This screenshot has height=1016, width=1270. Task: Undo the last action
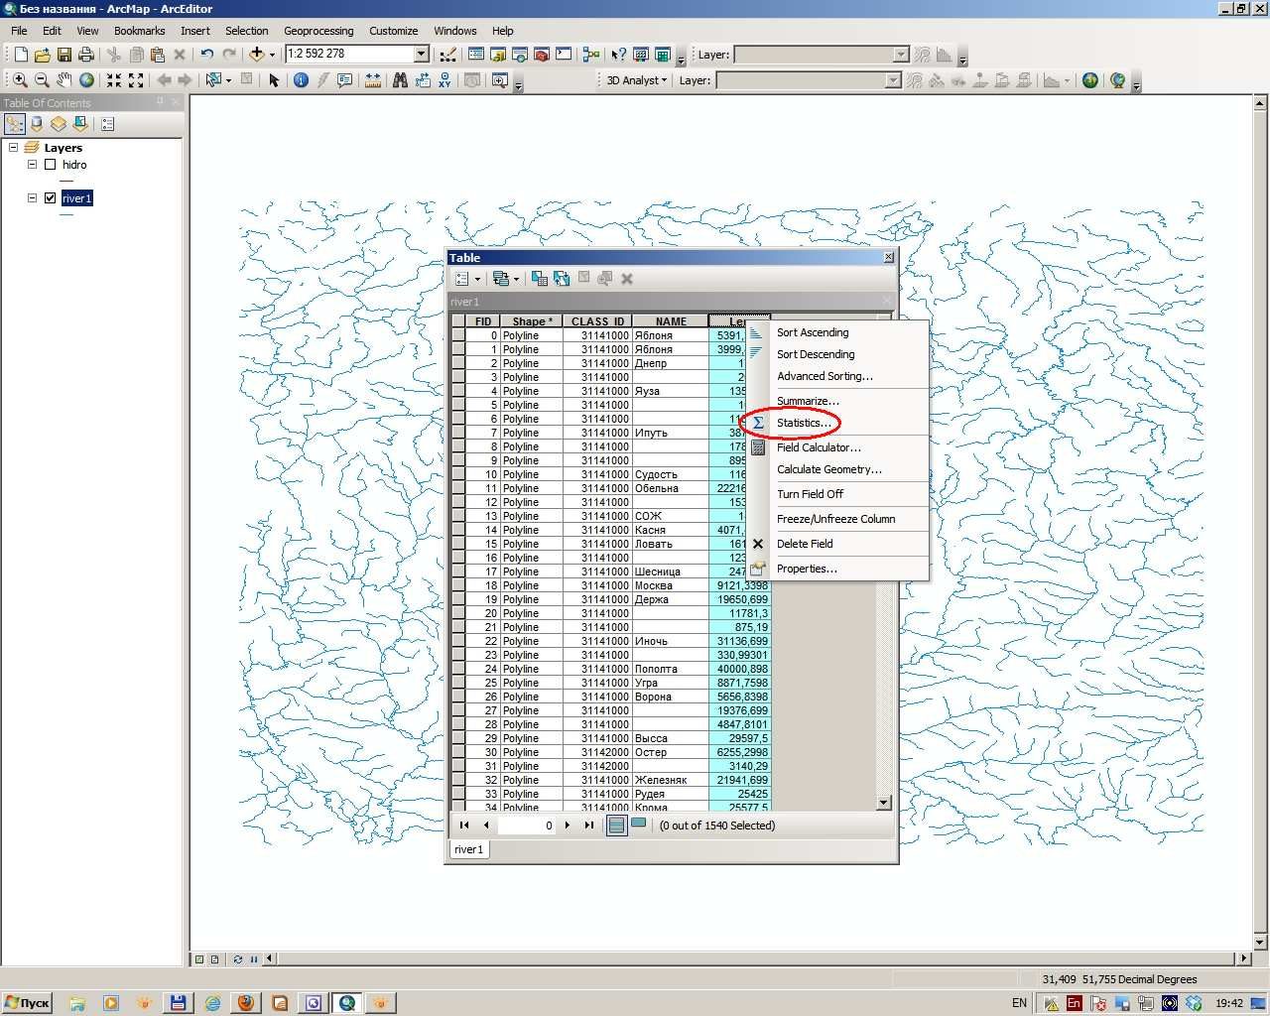(x=206, y=55)
